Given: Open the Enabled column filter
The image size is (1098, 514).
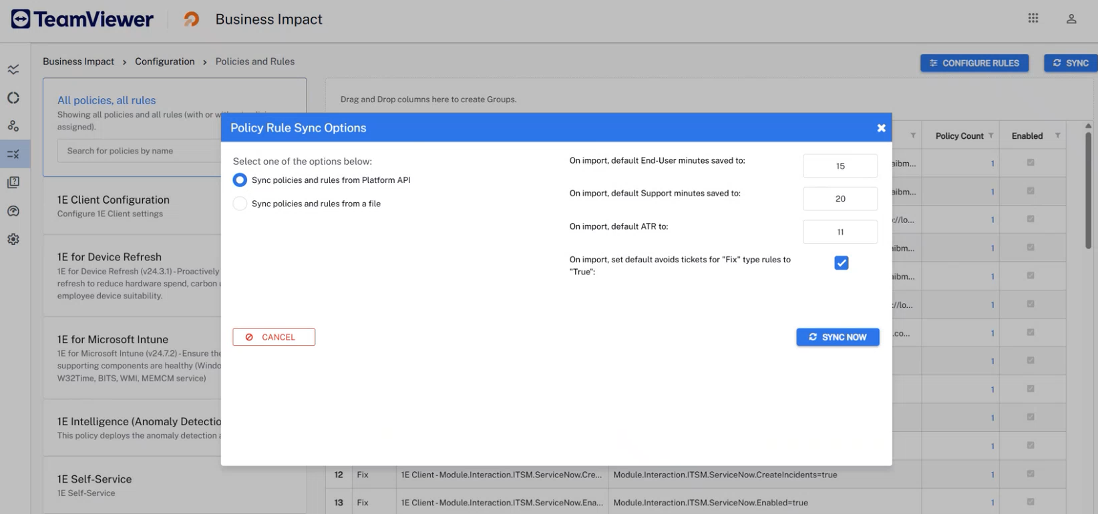Looking at the screenshot, I should pyautogui.click(x=1057, y=136).
